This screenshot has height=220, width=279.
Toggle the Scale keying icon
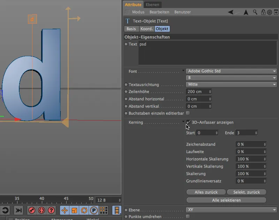coord(74,210)
